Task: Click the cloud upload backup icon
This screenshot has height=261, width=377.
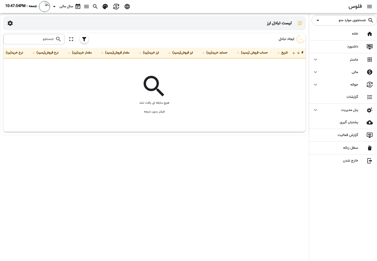Action: [370, 122]
